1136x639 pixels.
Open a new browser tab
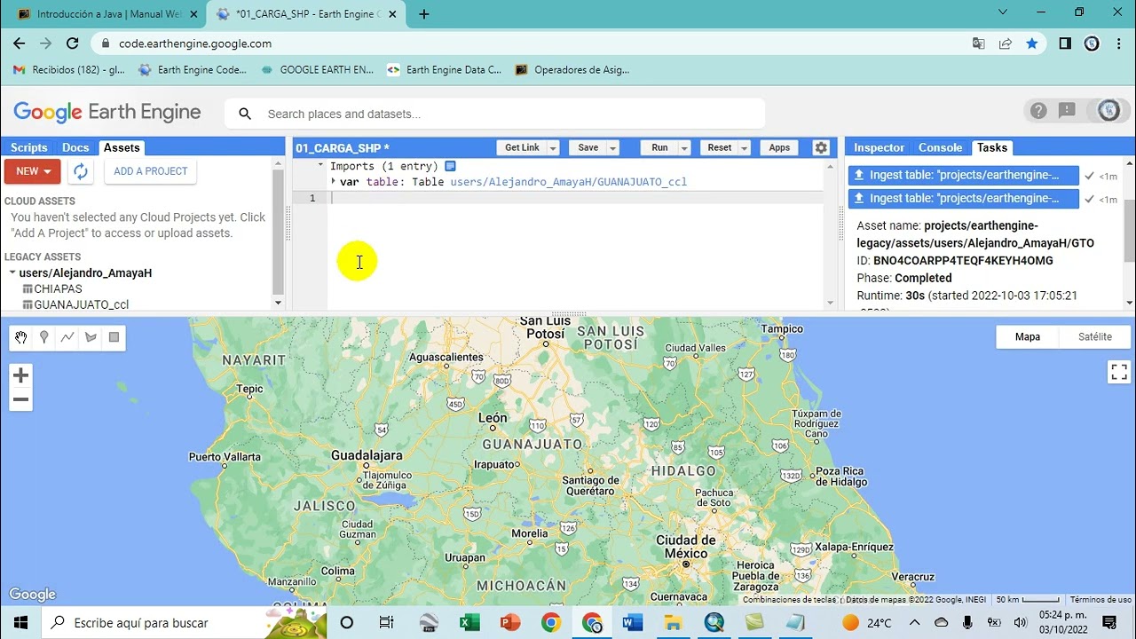click(x=424, y=14)
